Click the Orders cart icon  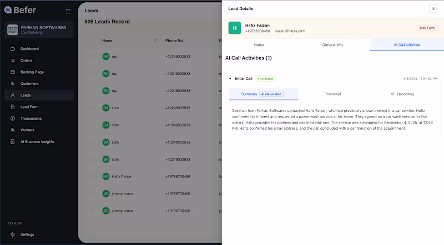click(x=13, y=60)
